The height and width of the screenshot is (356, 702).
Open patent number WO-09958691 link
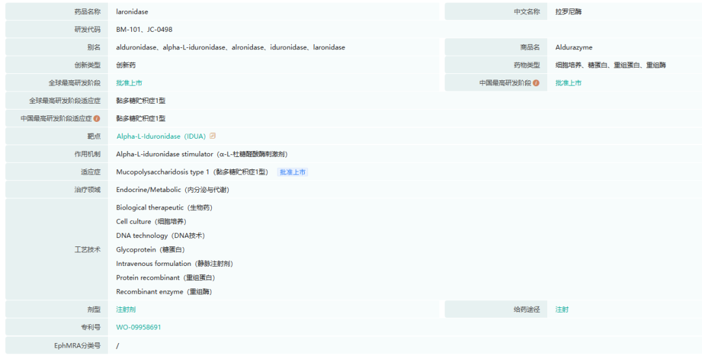pos(138,327)
